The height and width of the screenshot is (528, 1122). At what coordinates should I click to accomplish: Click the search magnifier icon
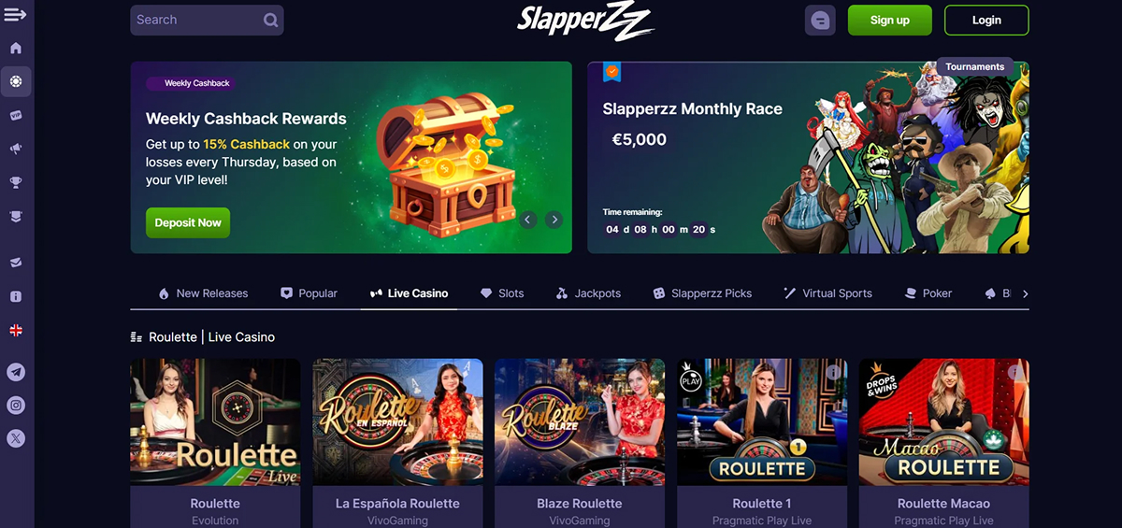click(270, 20)
